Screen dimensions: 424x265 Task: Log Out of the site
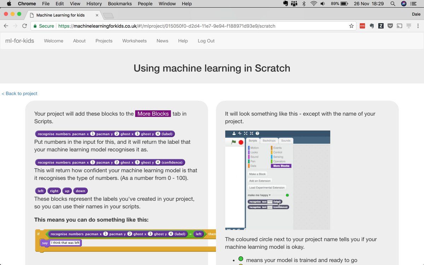point(206,41)
